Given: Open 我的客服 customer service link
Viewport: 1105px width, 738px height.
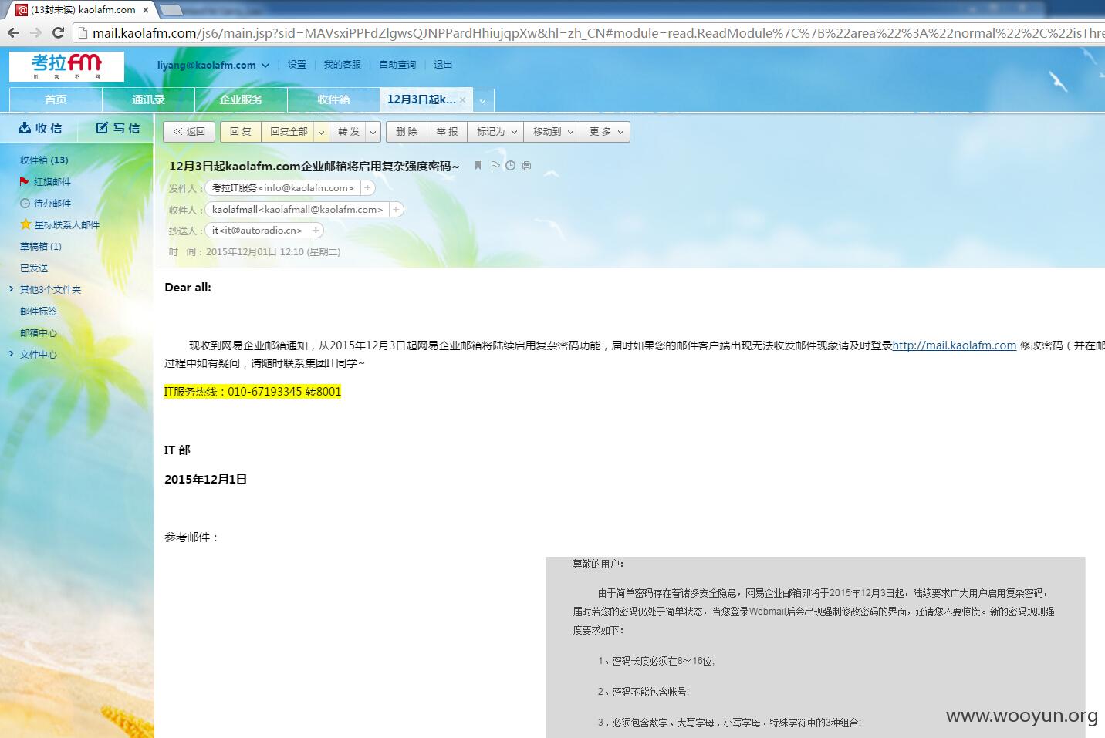Looking at the screenshot, I should (x=343, y=65).
